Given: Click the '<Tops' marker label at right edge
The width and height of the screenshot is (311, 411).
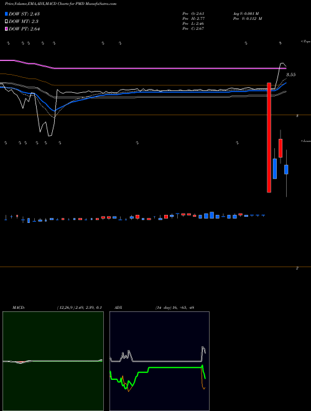Looking at the screenshot, I should tap(305, 42).
